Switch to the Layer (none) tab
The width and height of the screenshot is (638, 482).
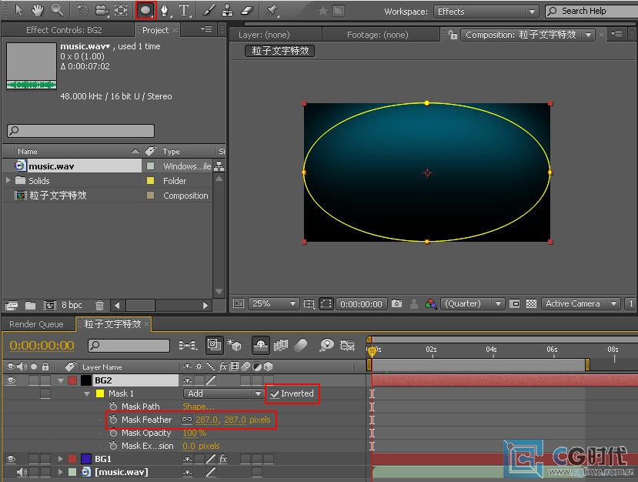click(x=265, y=35)
